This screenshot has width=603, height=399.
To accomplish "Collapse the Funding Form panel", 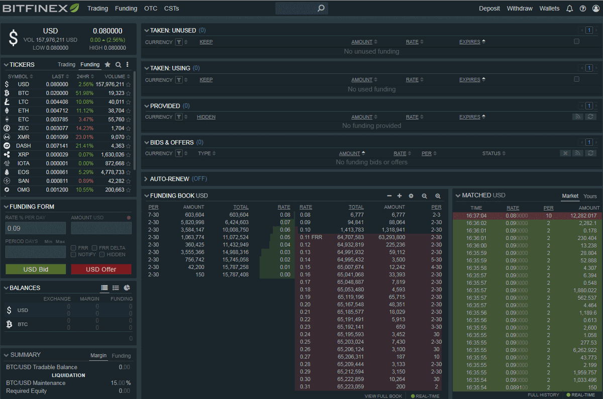I will pos(6,207).
